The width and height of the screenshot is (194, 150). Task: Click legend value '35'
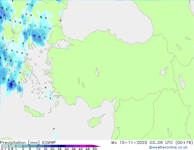pos(73,149)
